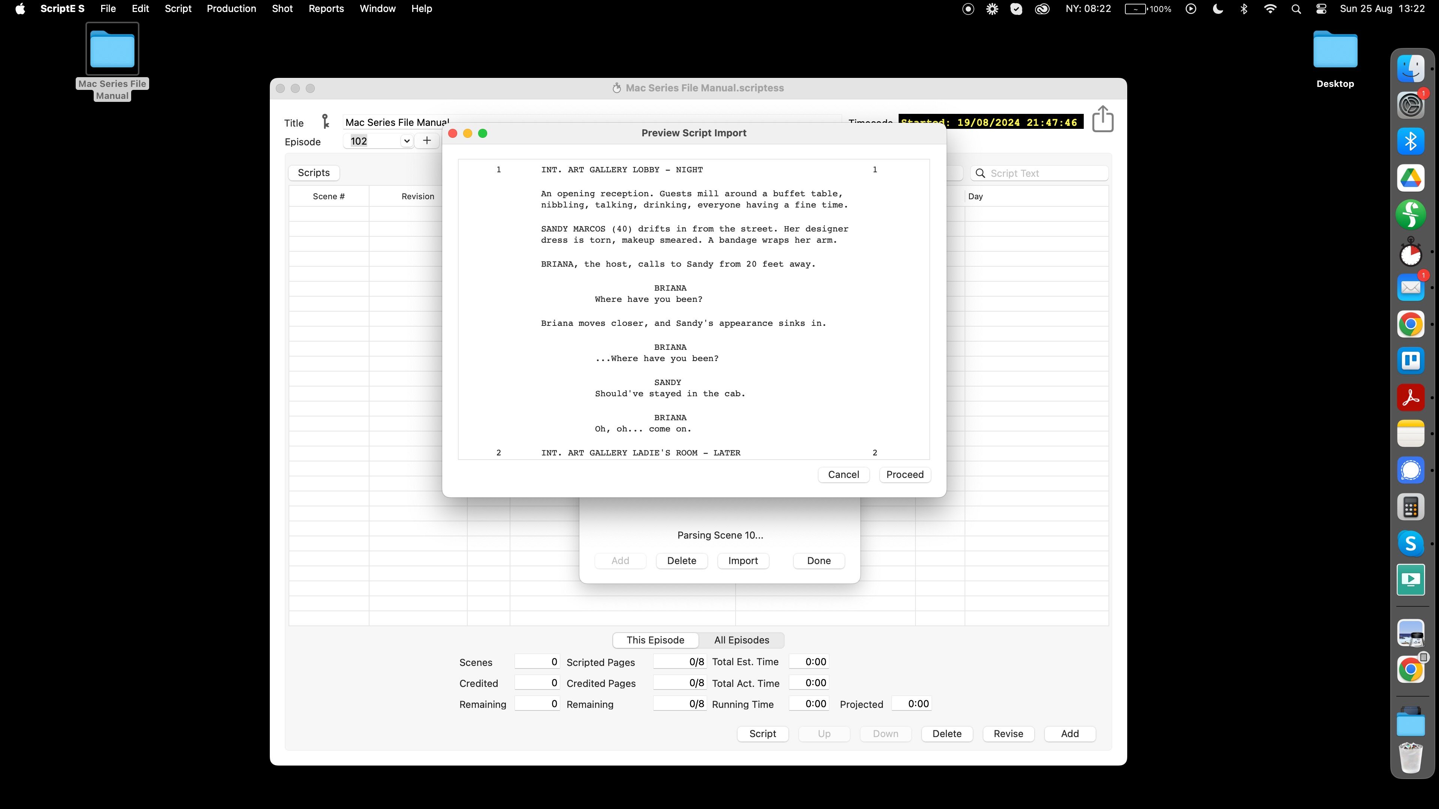Viewport: 1439px width, 809px height.
Task: Open the Scripts popup button
Action: click(313, 173)
